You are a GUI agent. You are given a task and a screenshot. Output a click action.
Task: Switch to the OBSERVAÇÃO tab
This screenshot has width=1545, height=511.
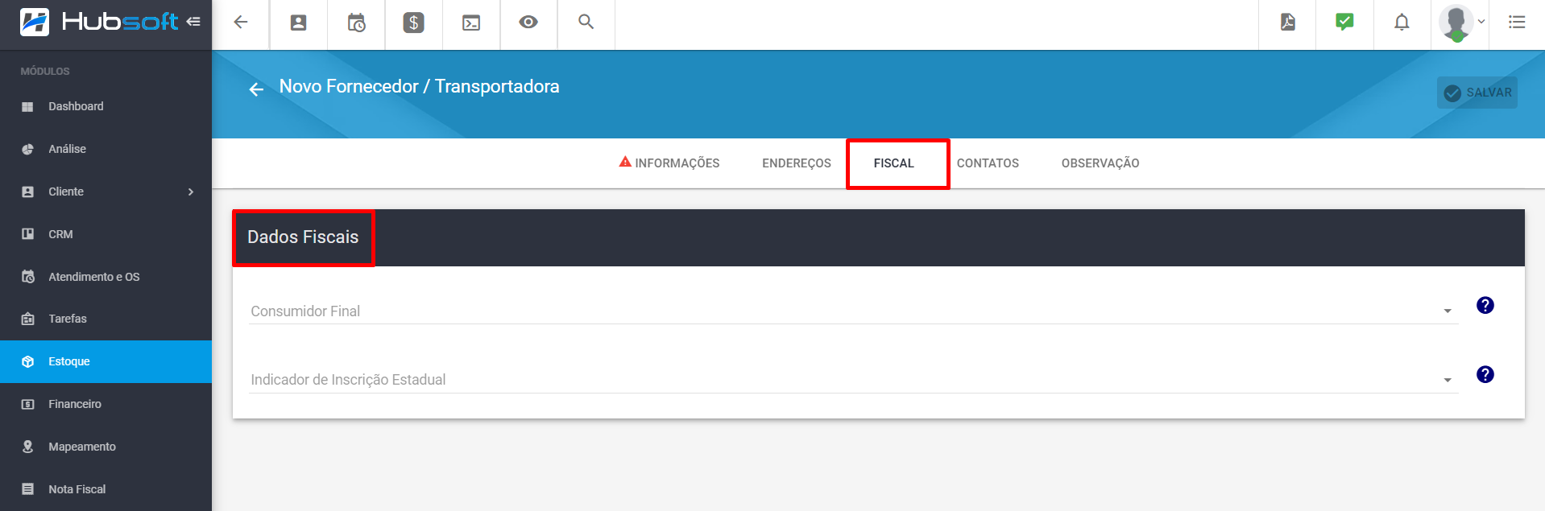point(1100,163)
